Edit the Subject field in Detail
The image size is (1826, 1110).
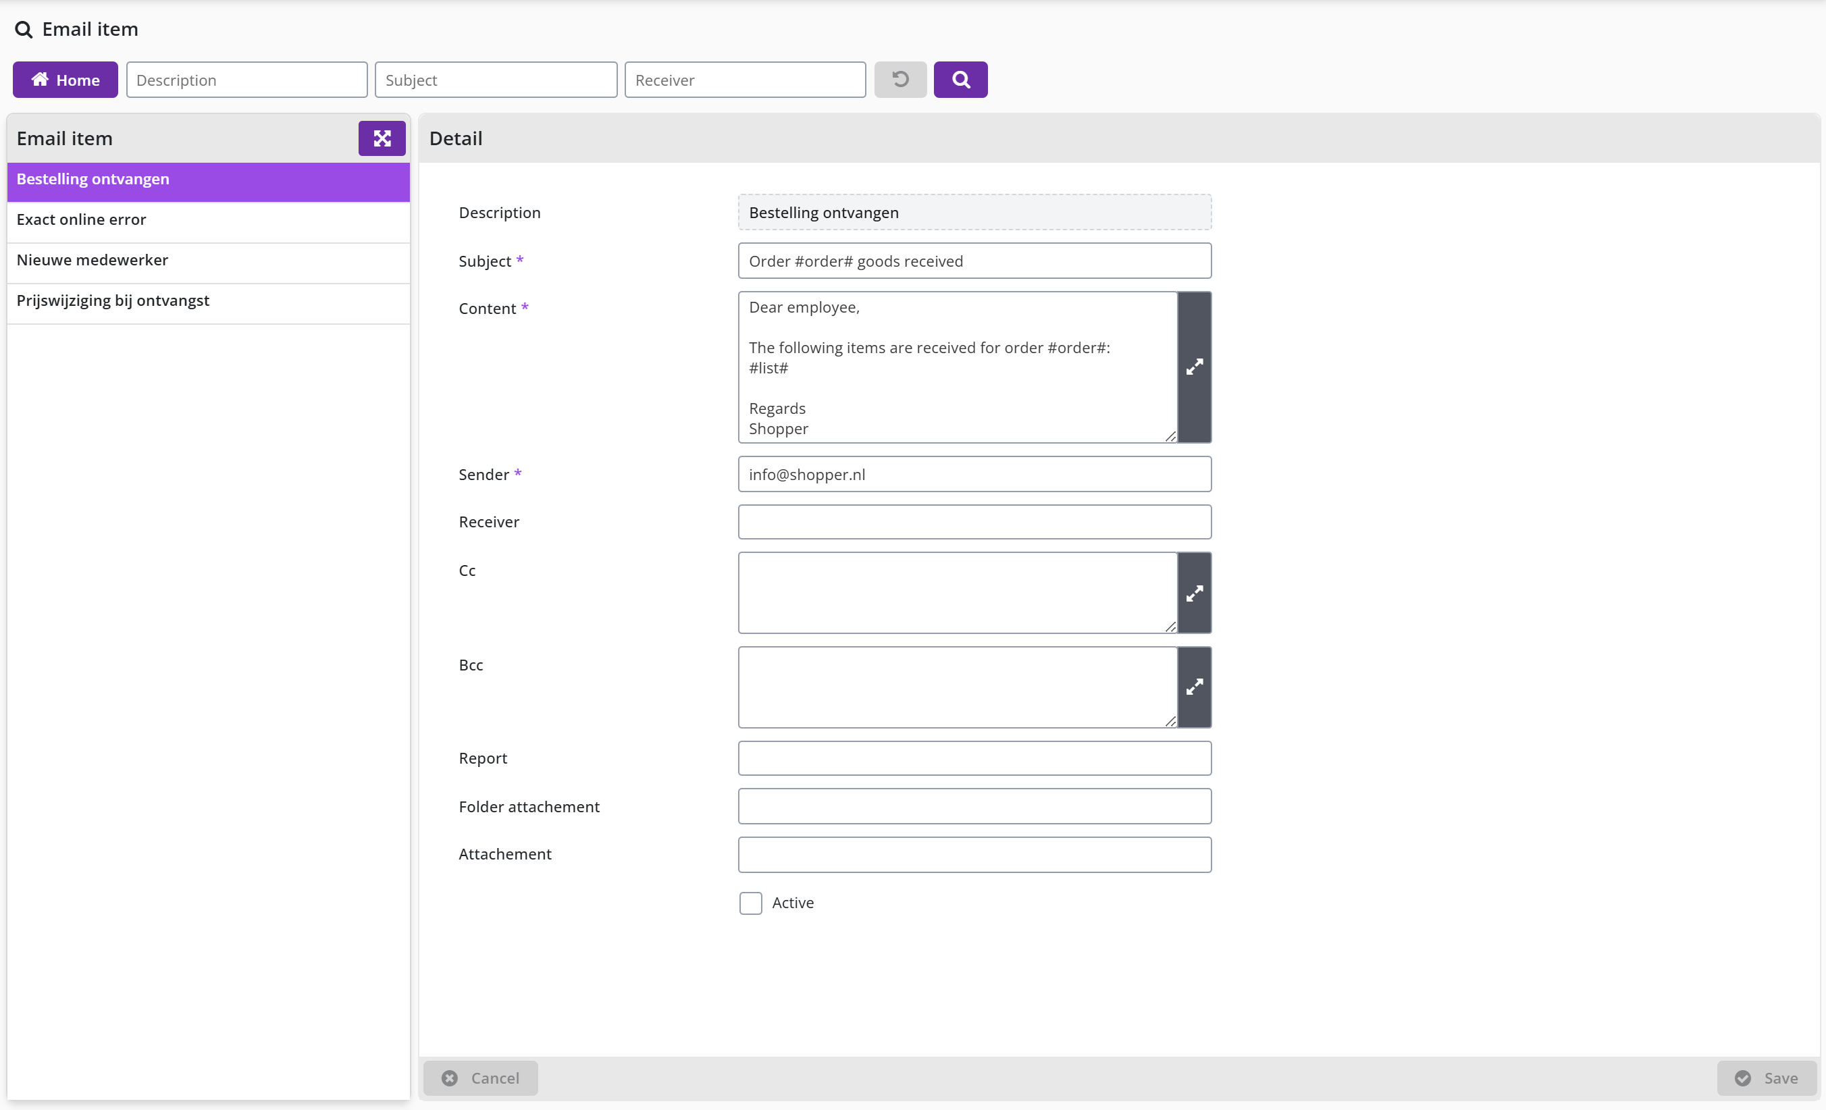(974, 261)
